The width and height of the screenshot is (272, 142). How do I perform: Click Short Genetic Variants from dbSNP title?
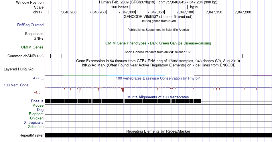coord(158,52)
